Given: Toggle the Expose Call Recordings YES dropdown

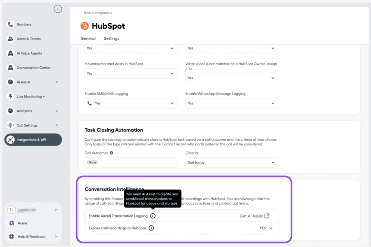Looking at the screenshot, I should (x=266, y=228).
